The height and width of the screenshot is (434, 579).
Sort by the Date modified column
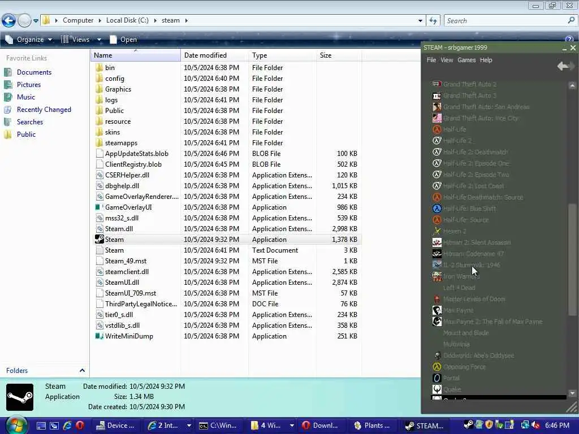coord(214,55)
